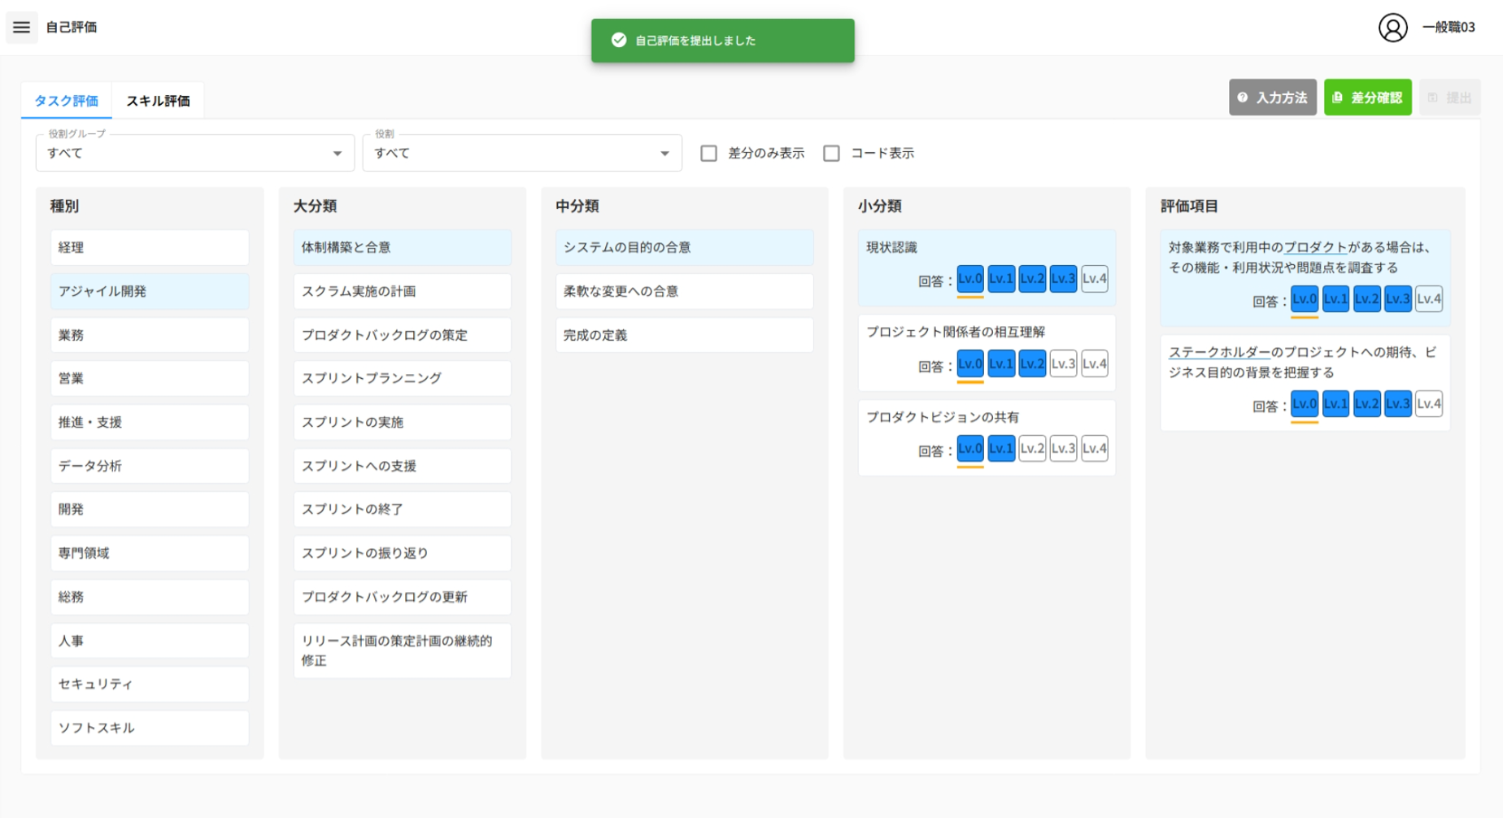Image resolution: width=1503 pixels, height=818 pixels.
Task: Open the 役割 dropdown
Action: click(521, 154)
